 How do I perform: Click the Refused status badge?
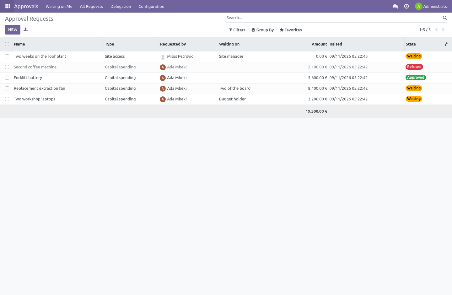(x=414, y=67)
